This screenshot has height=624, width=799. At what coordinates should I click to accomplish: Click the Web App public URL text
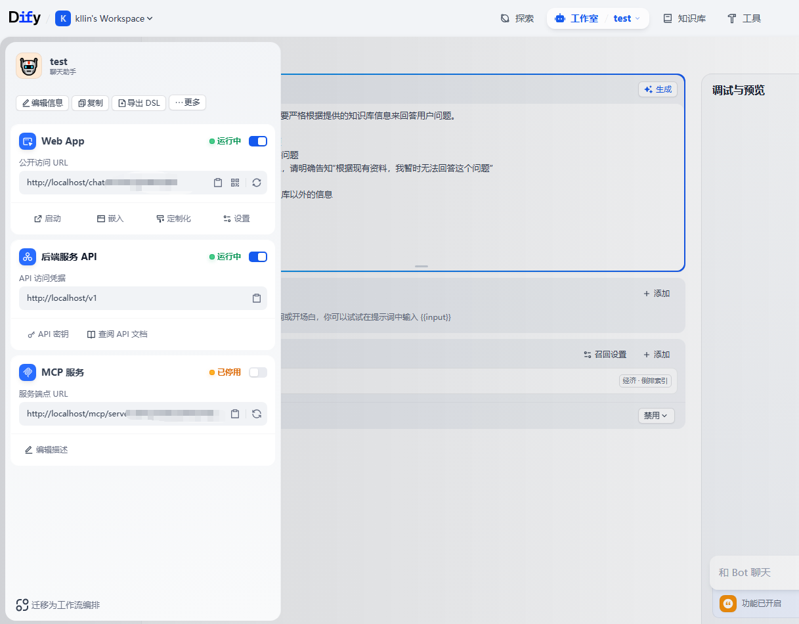[x=102, y=183]
